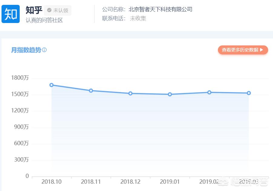The image size is (273, 191).
Task: Select the 2018.12 data point on chart
Action: coord(130,93)
